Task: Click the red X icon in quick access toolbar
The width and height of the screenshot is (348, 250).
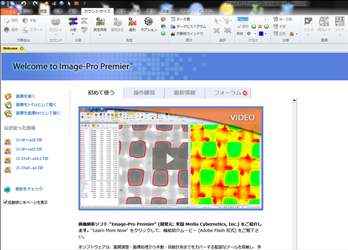Action: pyautogui.click(x=76, y=3)
